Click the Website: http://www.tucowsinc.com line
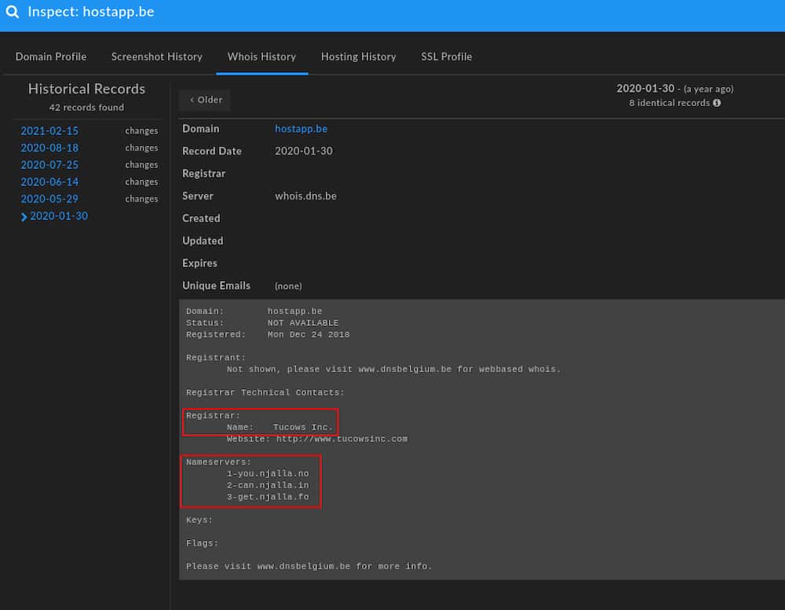785x610 pixels. click(317, 439)
